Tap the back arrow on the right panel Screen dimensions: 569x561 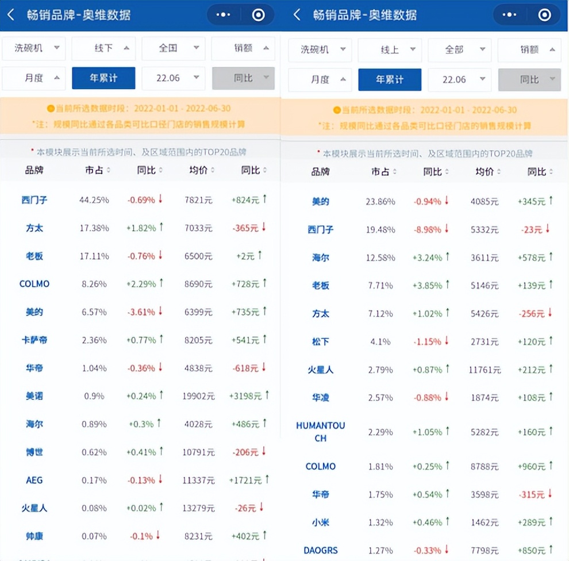[x=297, y=14]
